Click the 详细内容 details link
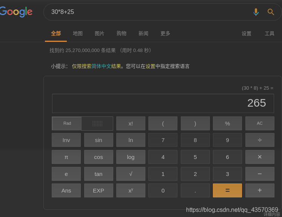This screenshot has width=282, height=217. [272, 214]
